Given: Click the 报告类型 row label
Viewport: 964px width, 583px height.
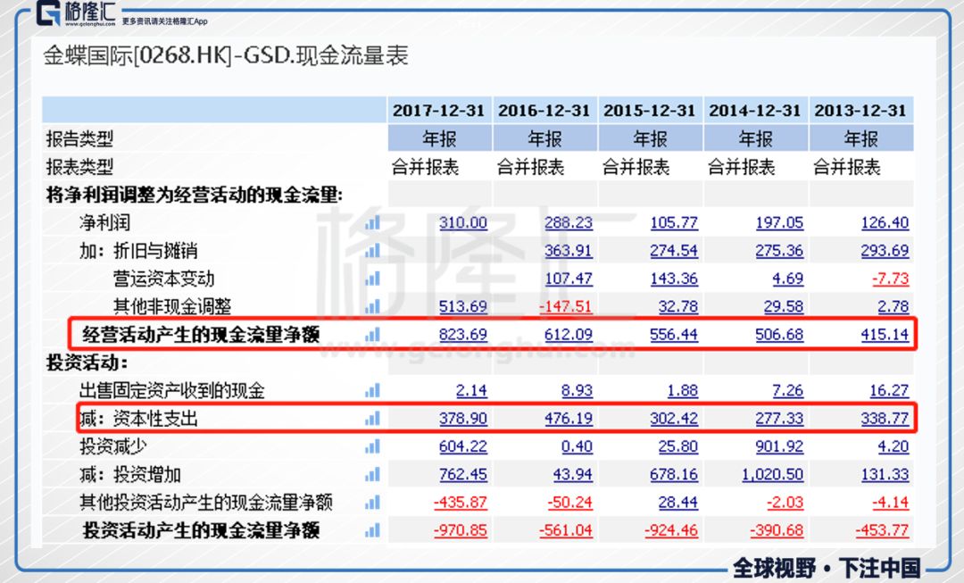Looking at the screenshot, I should tap(79, 139).
